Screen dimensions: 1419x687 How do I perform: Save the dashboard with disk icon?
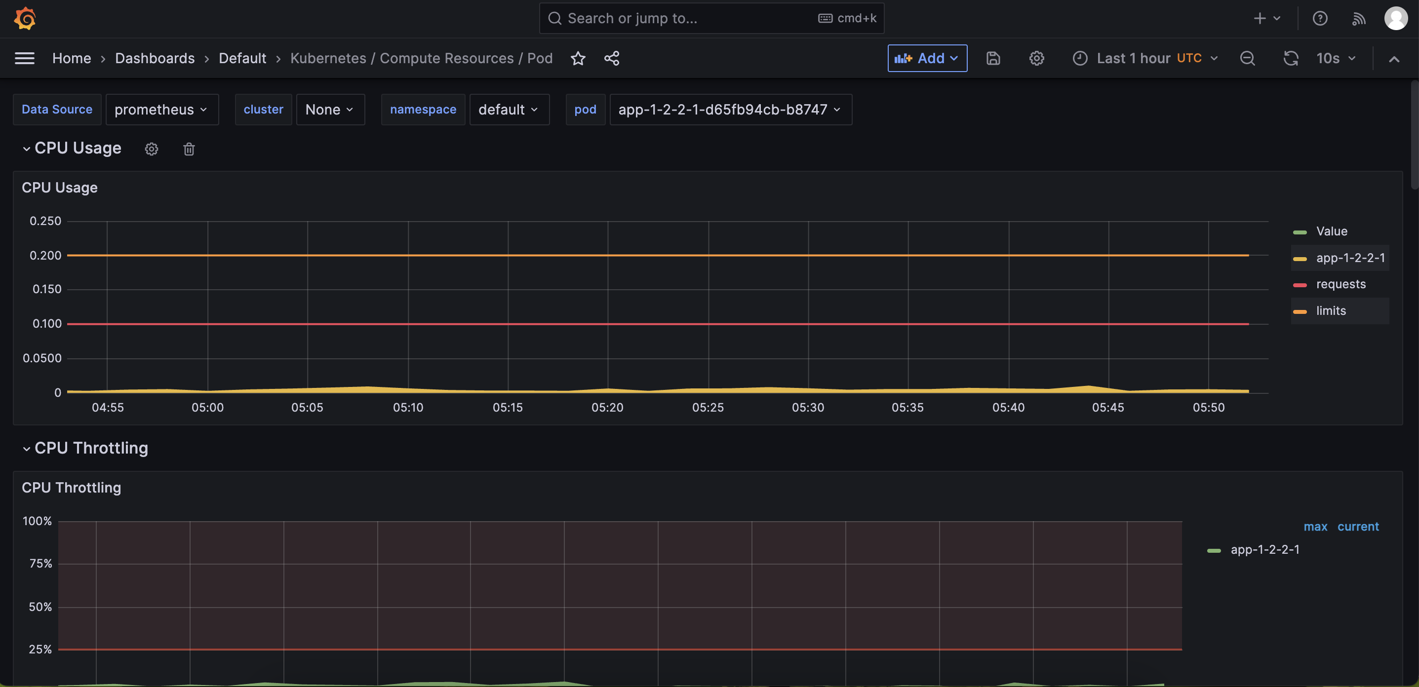[x=992, y=58]
